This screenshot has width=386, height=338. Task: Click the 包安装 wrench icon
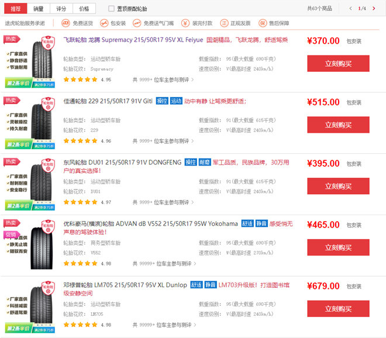104,23
